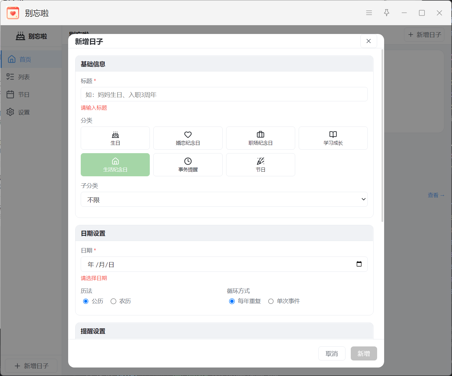Screen dimensions: 452x376
Task: Click the 日期设置 section header
Action: click(224, 233)
